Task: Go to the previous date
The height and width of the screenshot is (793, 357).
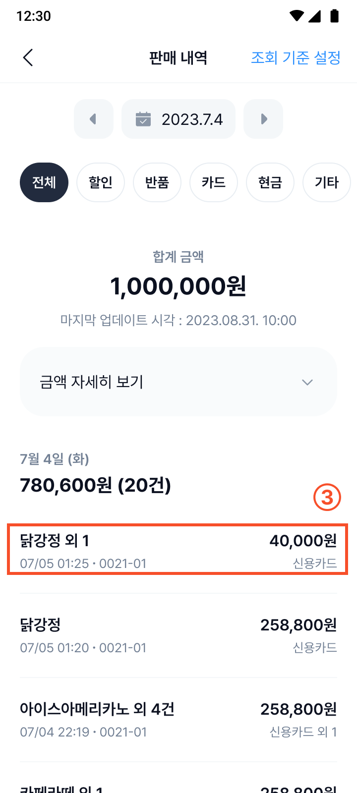Action: (x=93, y=119)
